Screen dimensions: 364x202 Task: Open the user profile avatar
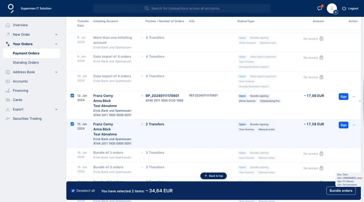tap(332, 8)
